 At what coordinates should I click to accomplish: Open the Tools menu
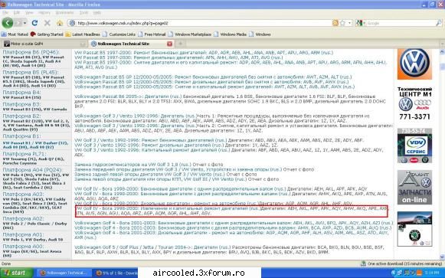83,13
